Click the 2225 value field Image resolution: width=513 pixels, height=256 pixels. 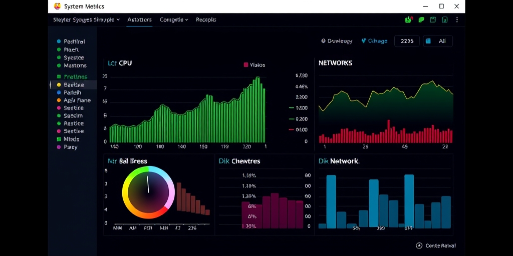click(x=407, y=41)
